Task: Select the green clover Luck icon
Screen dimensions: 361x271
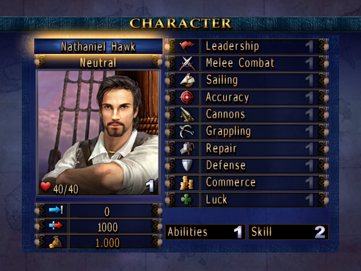Action: click(186, 200)
